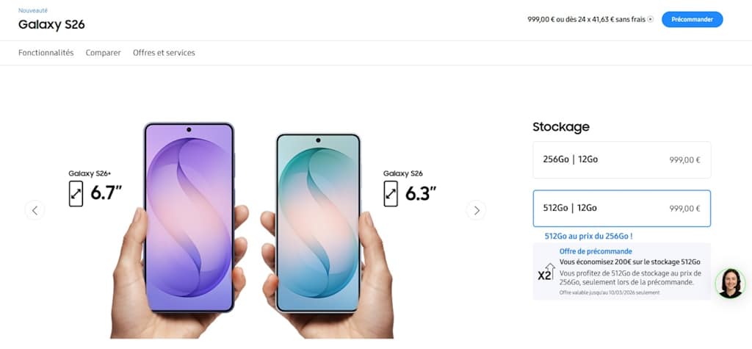Click the X2 storage upgrade icon
The height and width of the screenshot is (349, 752).
click(x=546, y=272)
